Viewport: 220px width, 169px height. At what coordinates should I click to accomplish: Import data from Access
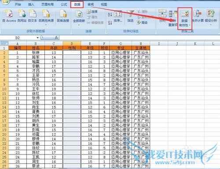click(x=9, y=16)
